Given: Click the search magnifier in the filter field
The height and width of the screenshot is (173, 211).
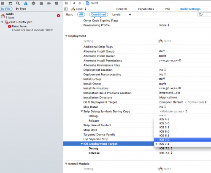Looking at the screenshot, I should 200,14.
